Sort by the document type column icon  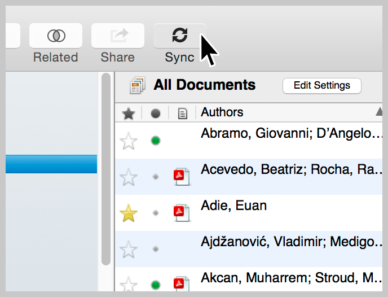tap(182, 113)
